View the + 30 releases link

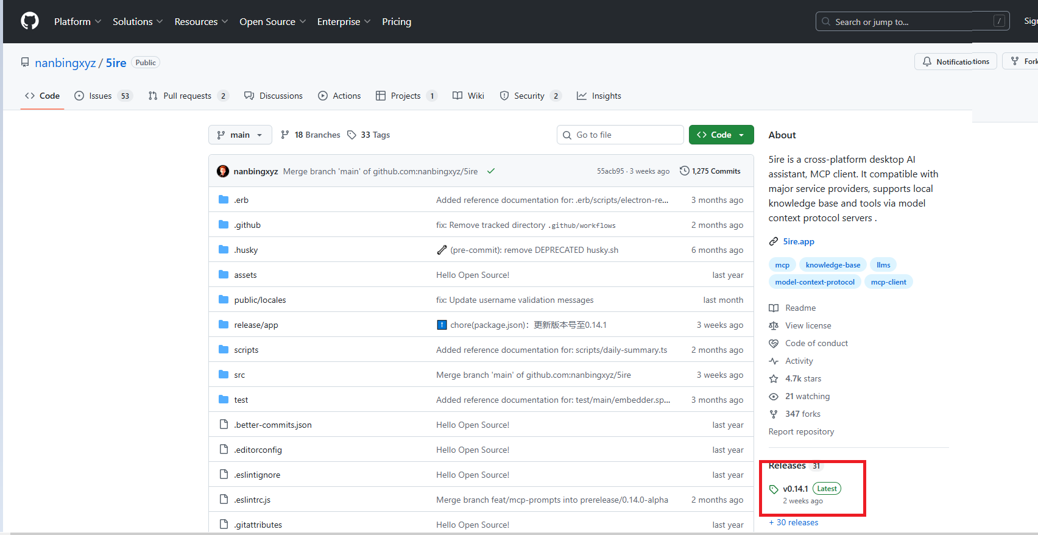[794, 522]
